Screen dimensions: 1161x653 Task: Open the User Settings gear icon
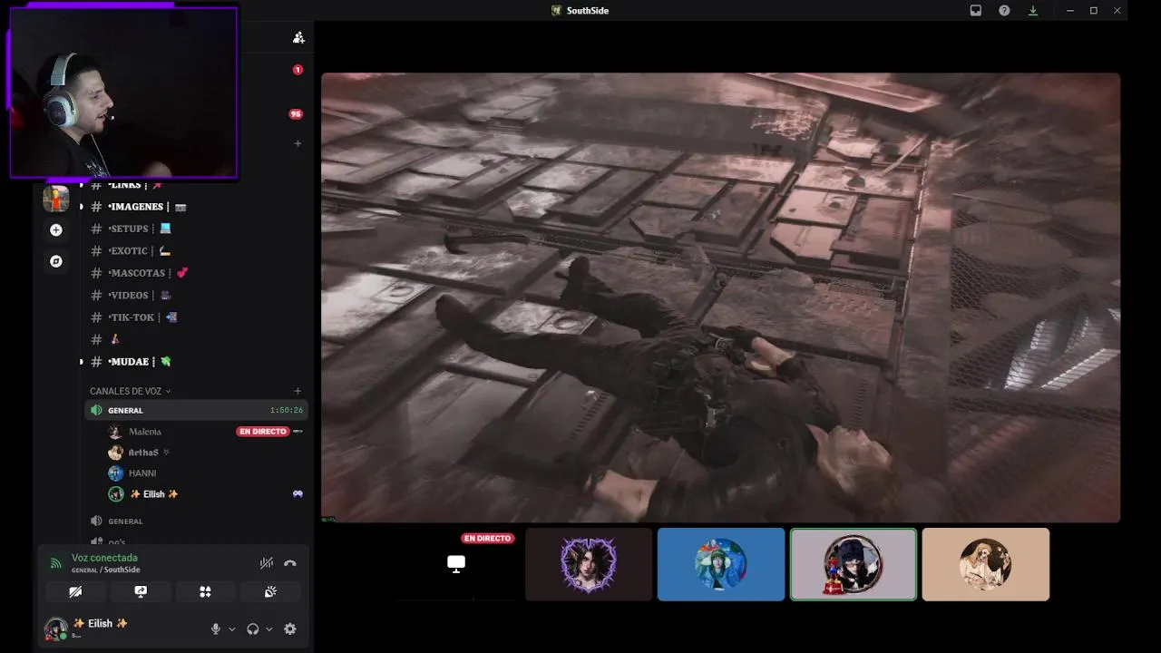(290, 629)
